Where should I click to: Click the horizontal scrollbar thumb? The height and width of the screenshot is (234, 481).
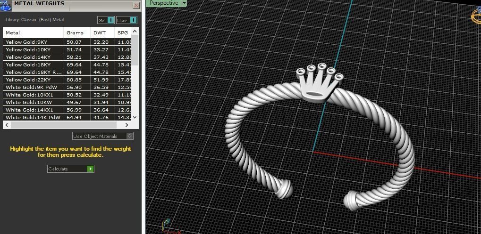[x=64, y=125]
